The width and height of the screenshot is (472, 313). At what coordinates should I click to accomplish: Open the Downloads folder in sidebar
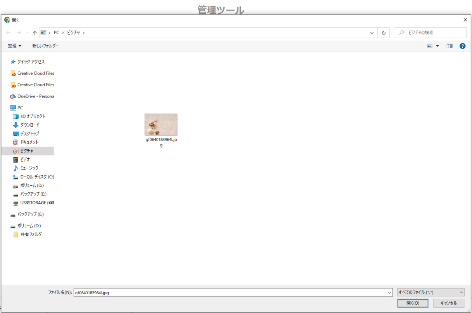[x=29, y=125]
